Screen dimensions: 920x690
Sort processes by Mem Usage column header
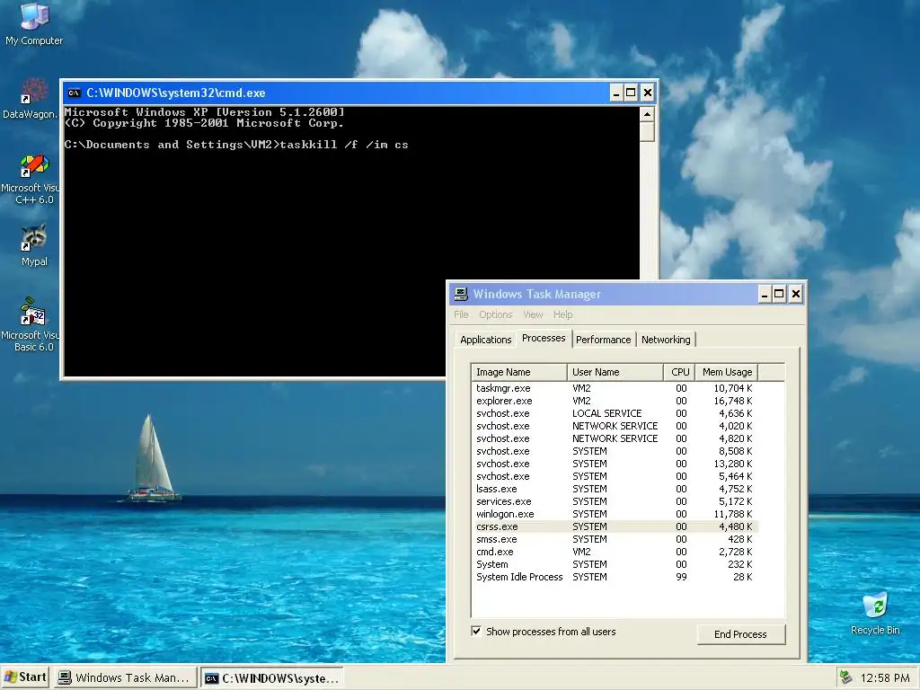tap(727, 372)
